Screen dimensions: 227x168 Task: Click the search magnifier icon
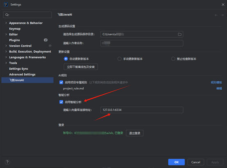(7, 15)
